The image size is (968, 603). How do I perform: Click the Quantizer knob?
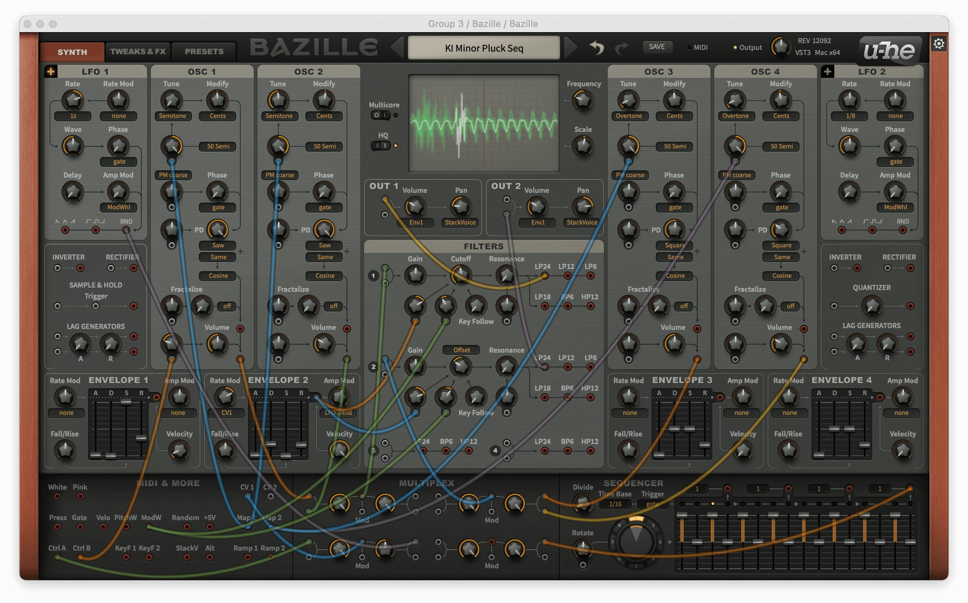pyautogui.click(x=872, y=306)
